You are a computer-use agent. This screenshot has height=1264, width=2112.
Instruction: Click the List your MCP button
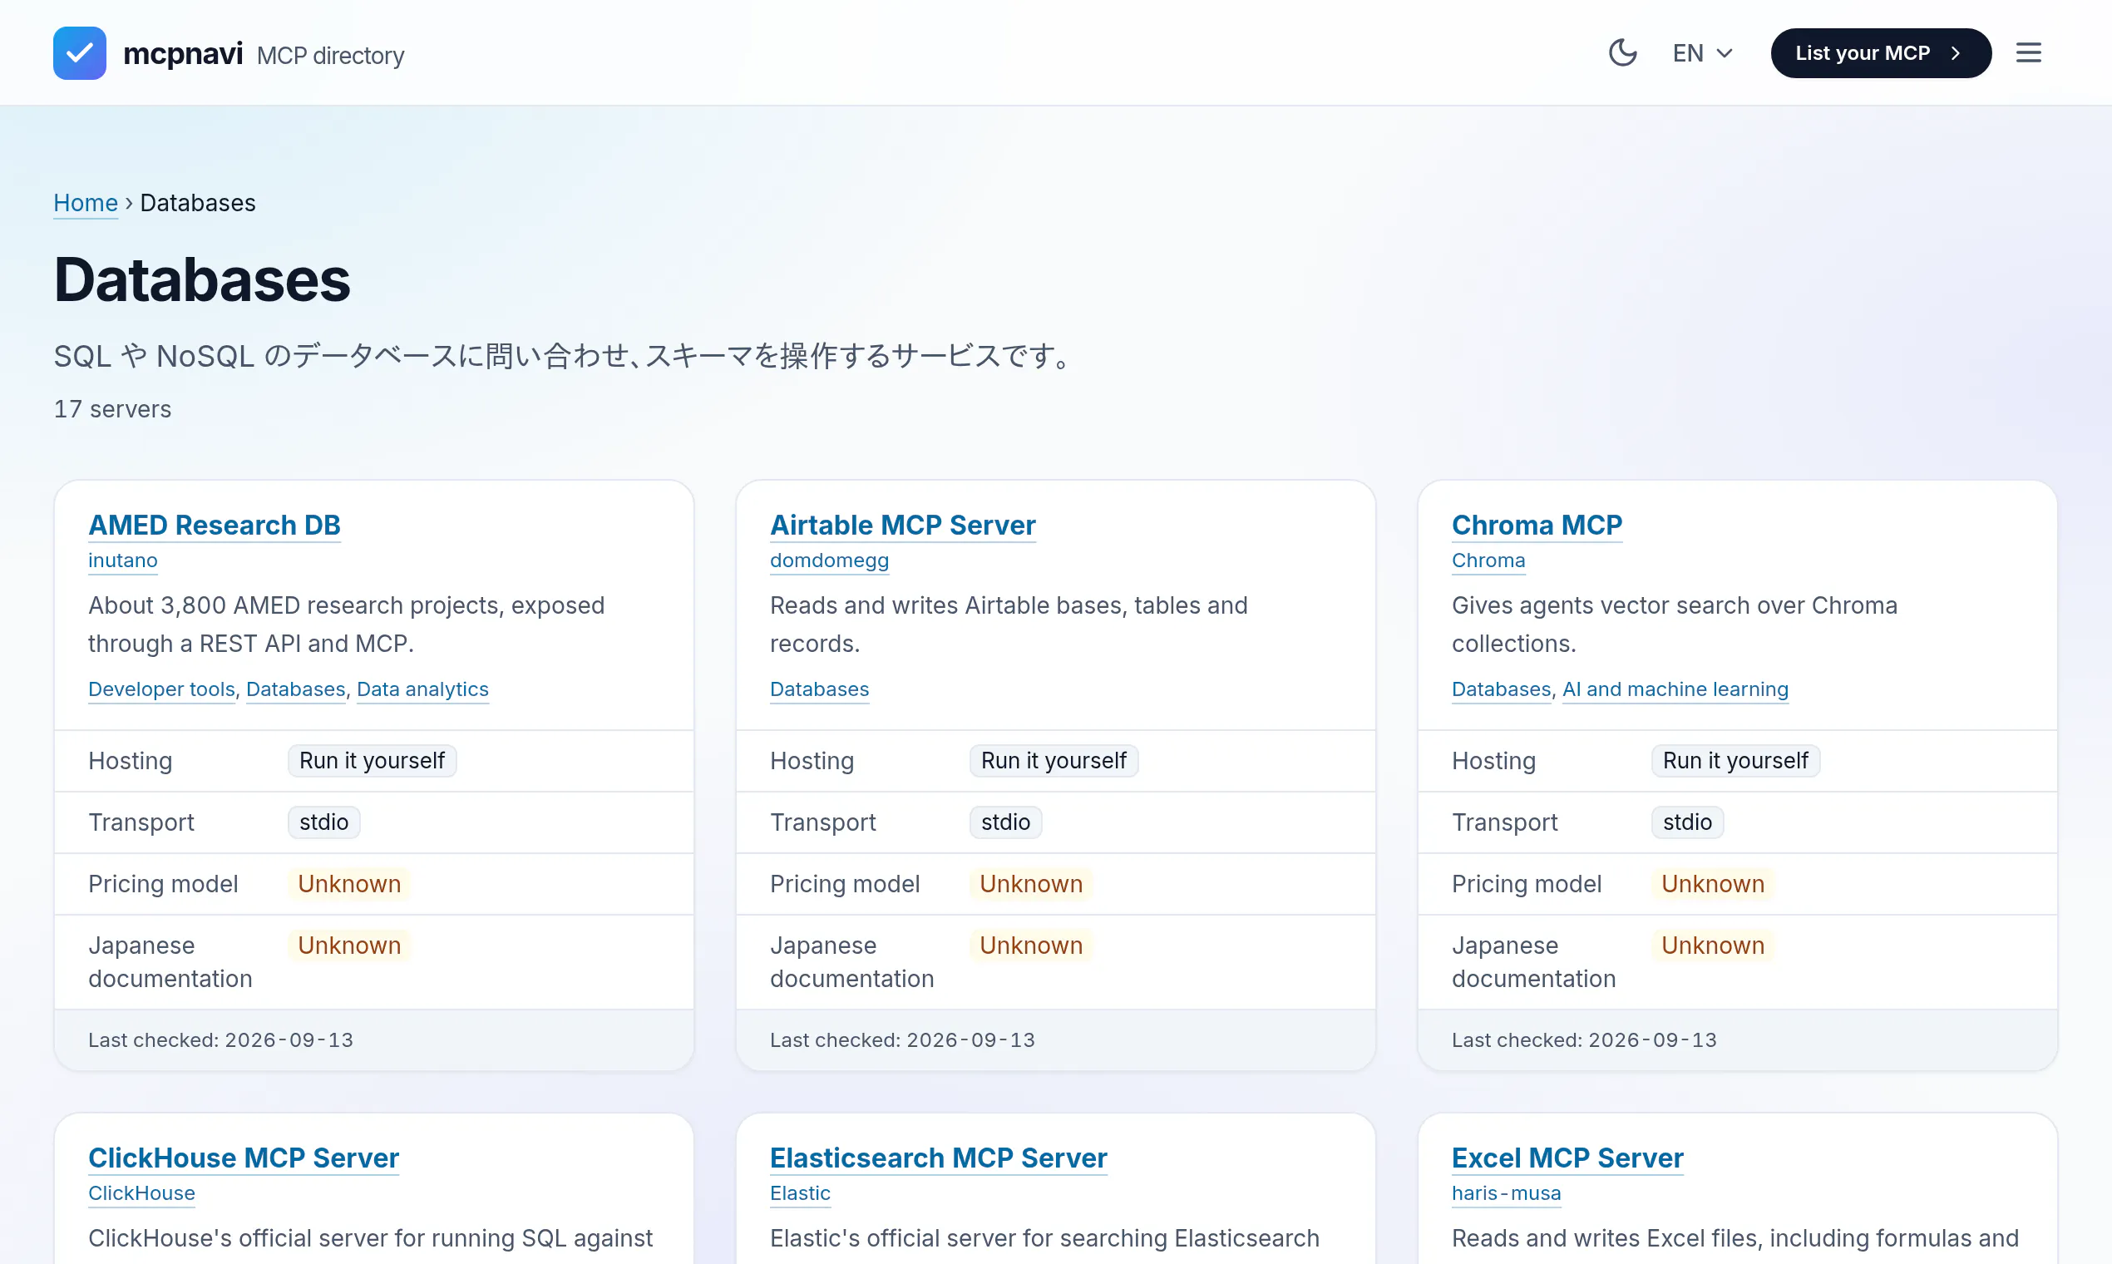pos(1880,53)
